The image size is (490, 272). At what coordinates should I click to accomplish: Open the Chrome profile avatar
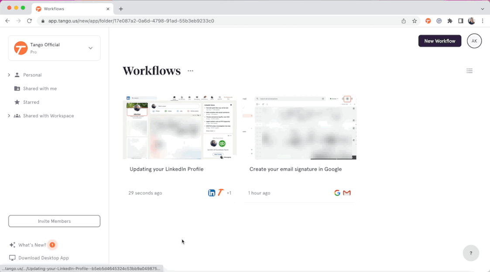point(472,21)
